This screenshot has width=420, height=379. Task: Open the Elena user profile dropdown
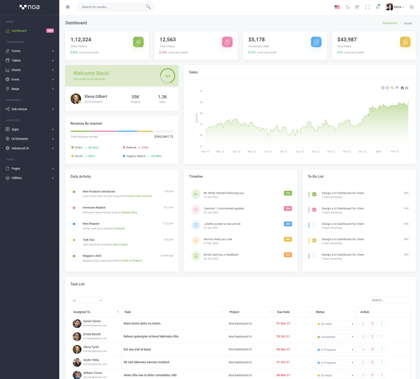395,7
